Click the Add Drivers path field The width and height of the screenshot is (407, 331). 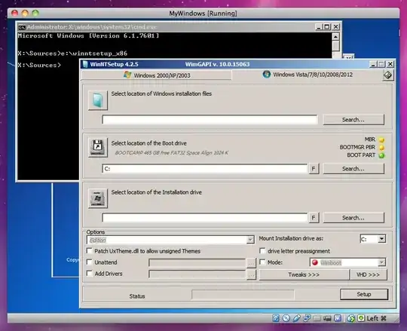[197, 274]
